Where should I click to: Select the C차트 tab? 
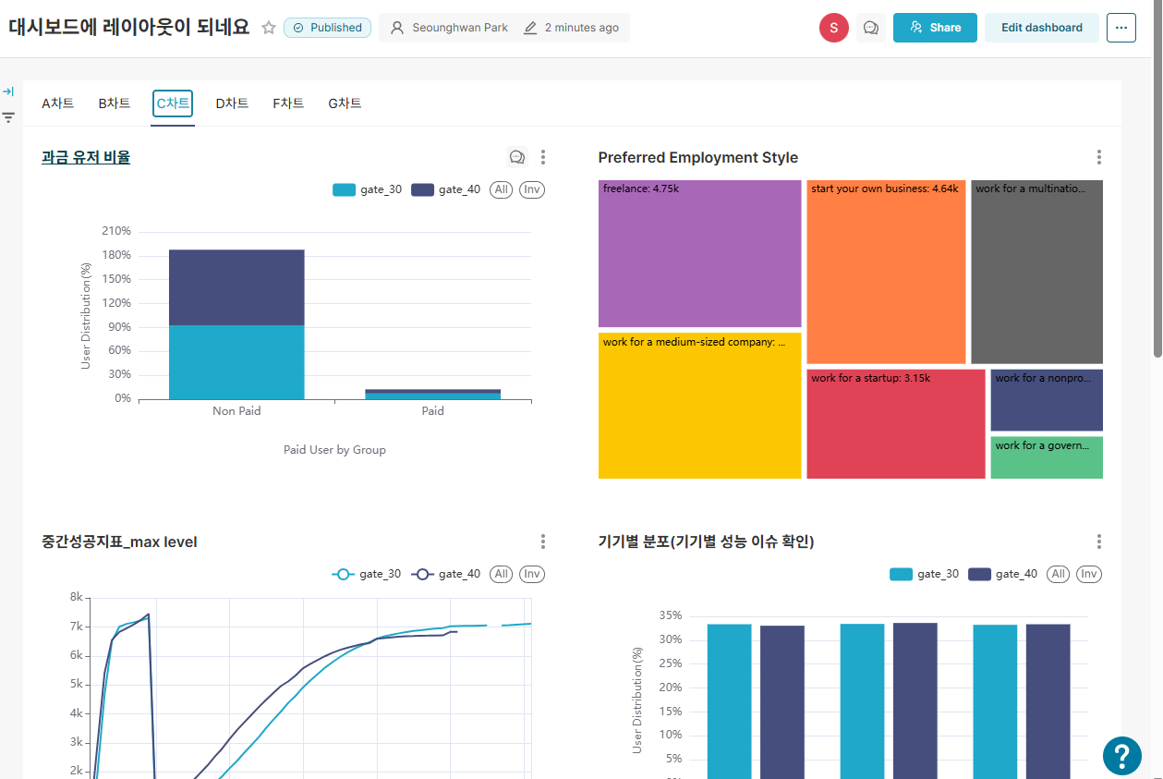tap(173, 103)
